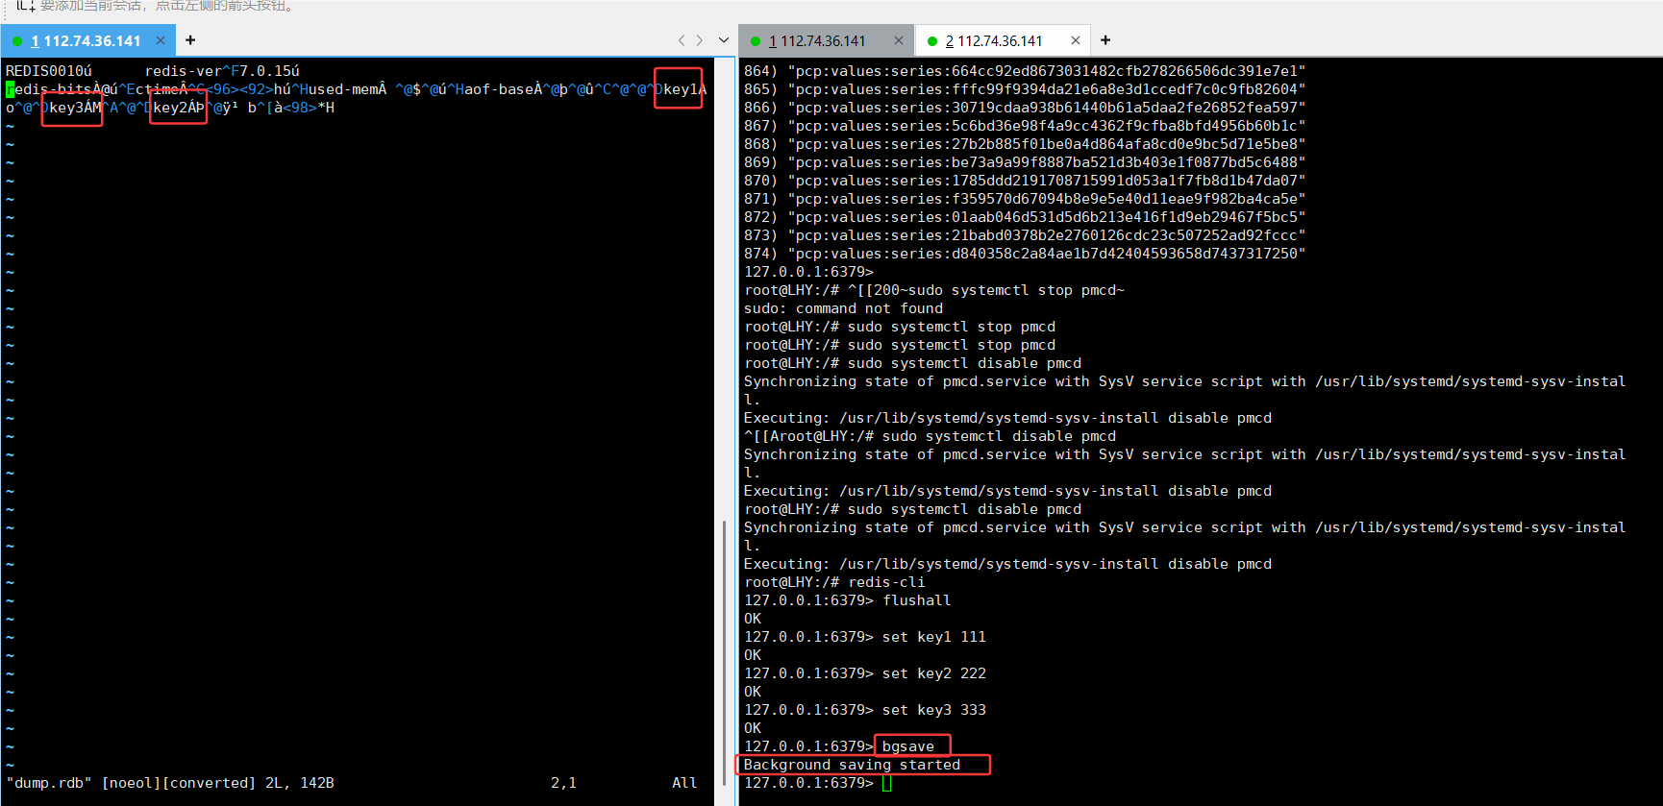Click line 874 pcp:values:series entry

click(1025, 254)
